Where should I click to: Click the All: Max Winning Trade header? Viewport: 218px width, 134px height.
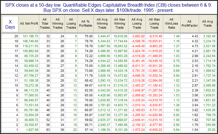coord(120,24)
